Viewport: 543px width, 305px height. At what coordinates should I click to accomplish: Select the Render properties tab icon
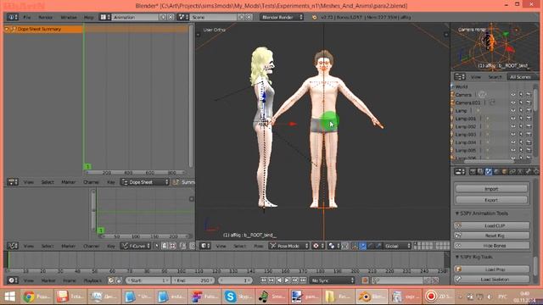point(473,171)
